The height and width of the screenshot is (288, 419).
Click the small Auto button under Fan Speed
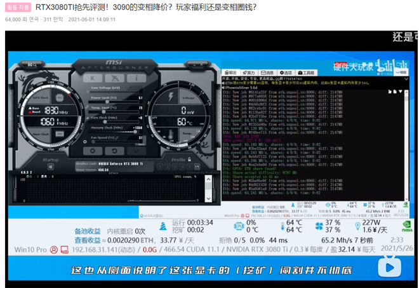[141, 144]
